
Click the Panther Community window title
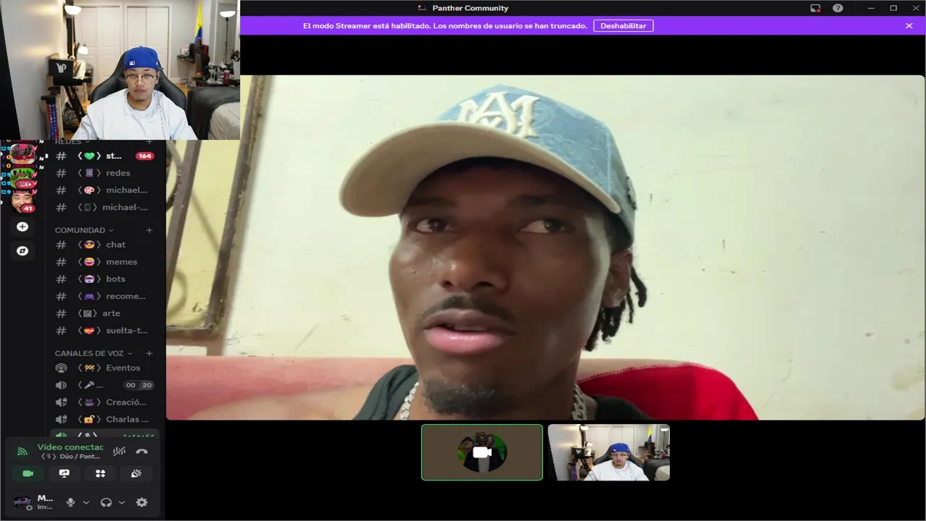(470, 8)
